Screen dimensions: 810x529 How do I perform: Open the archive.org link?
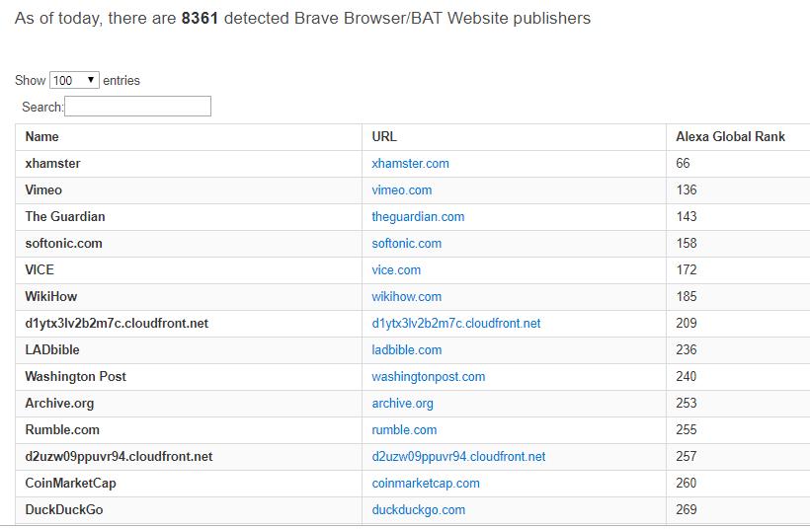coord(402,404)
